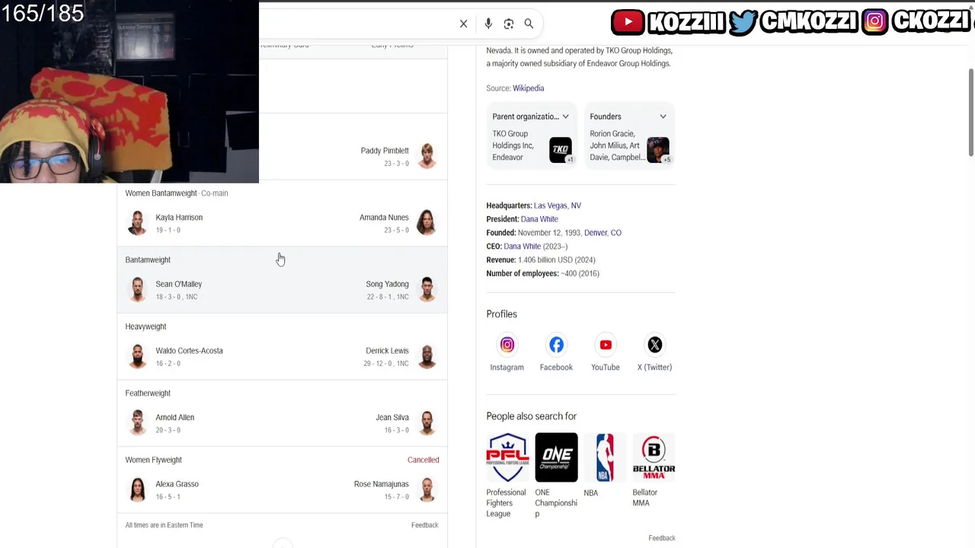Select the Derrick Lewis fighter name
Screen dimensions: 975x548
click(x=387, y=351)
